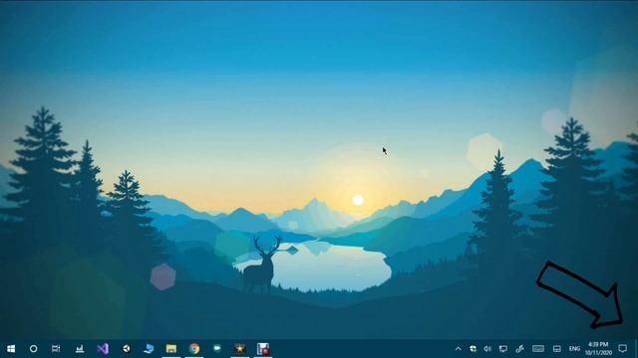Open the gold star app on taskbar

point(240,349)
